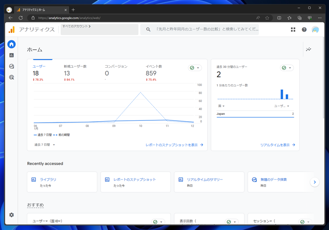Open the Home icon in sidebar
The image size is (329, 230).
12,44
